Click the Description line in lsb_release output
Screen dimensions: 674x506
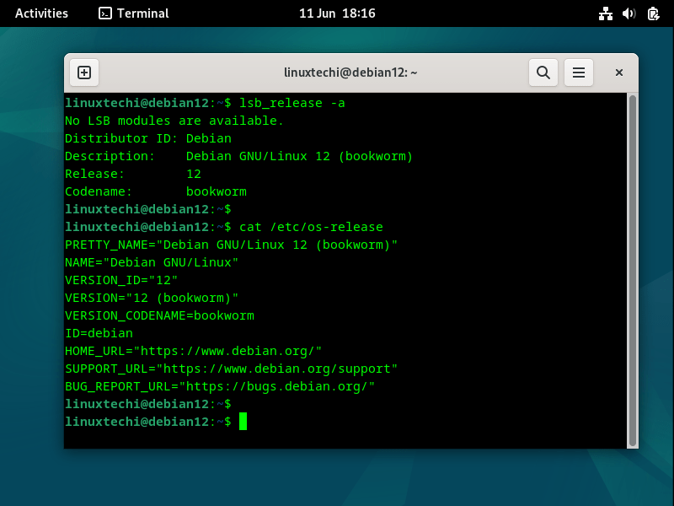[238, 156]
